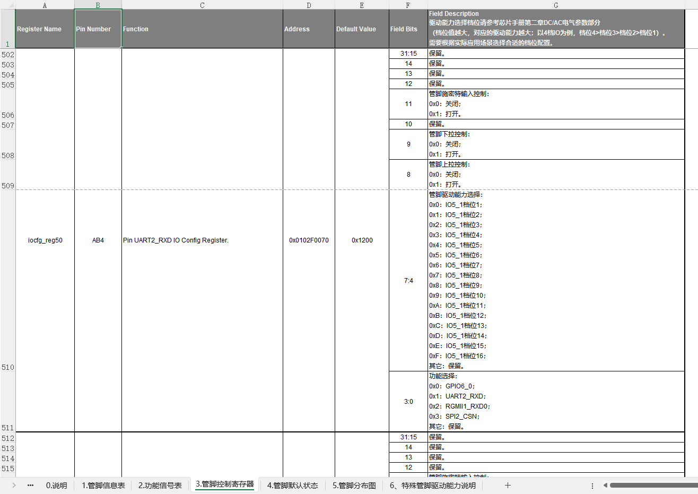698x494 pixels.
Task: Click the left arrow on the horizontal scrollbar
Action: click(x=605, y=485)
